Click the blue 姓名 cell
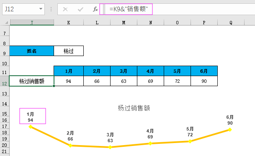The height and width of the screenshot is (156, 255). (32, 51)
